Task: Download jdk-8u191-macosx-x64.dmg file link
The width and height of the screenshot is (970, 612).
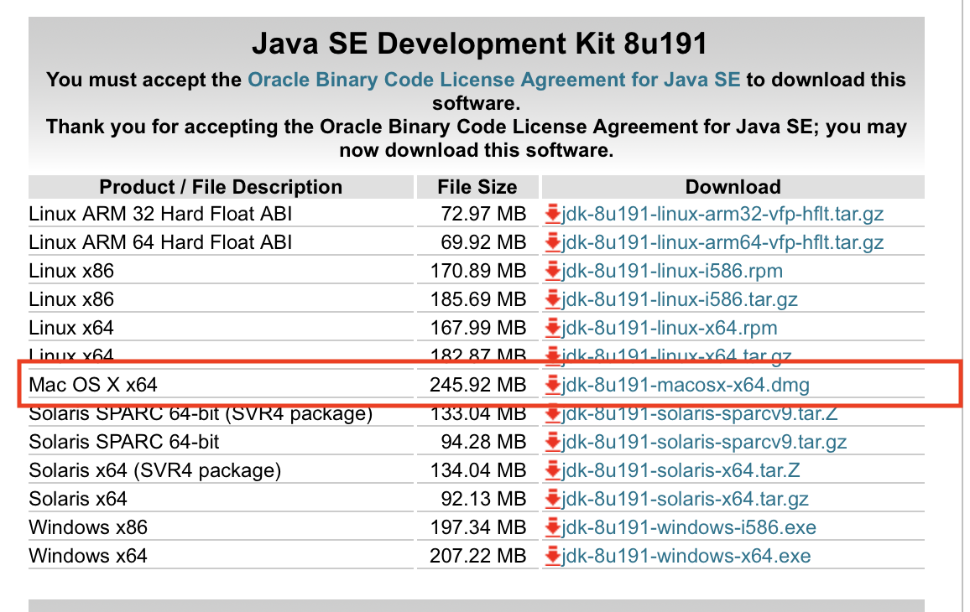Action: [686, 386]
